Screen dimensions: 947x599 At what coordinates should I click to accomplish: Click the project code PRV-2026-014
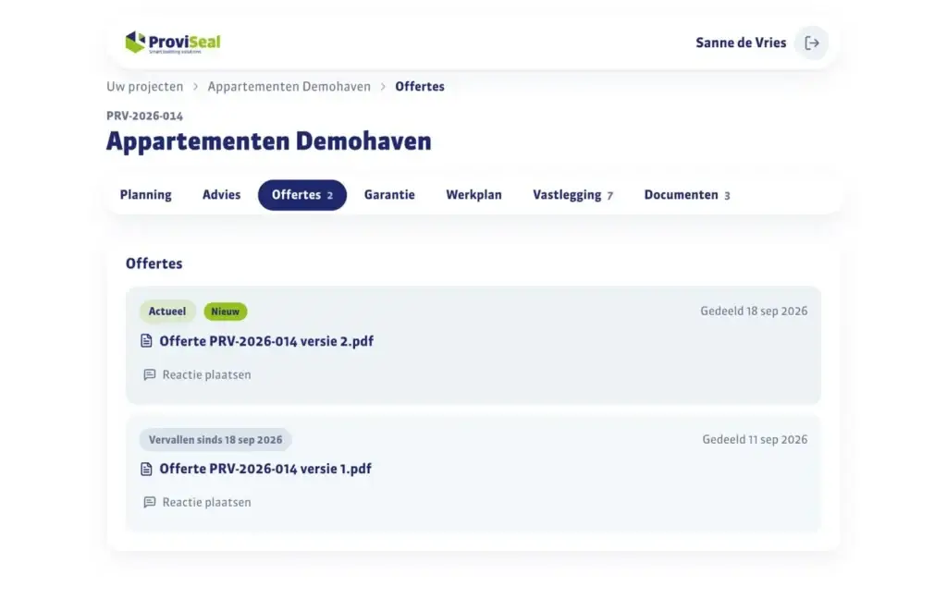click(145, 116)
